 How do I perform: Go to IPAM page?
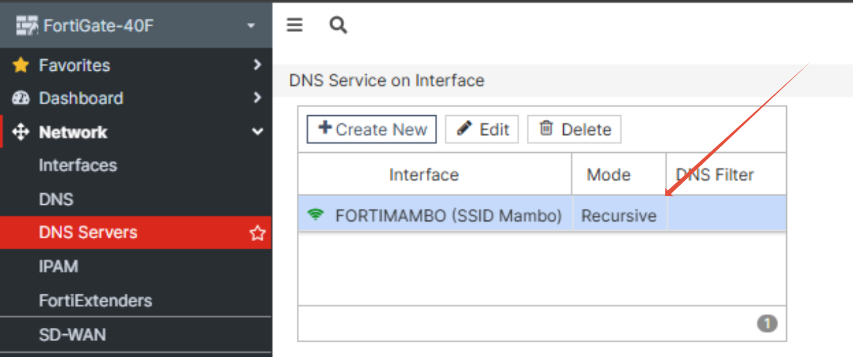click(x=58, y=266)
